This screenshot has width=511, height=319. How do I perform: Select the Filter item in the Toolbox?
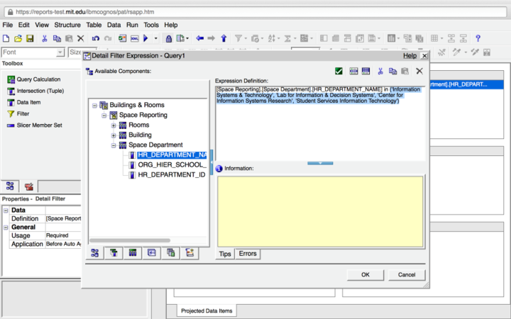[23, 113]
